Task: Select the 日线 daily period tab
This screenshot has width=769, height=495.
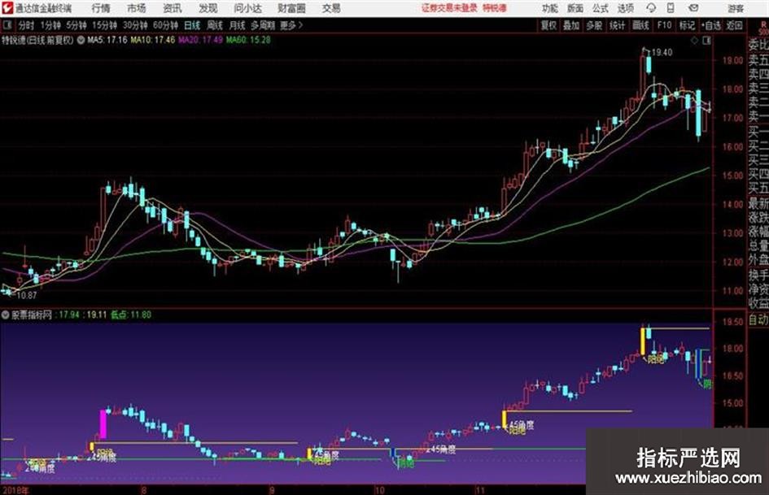Action: point(192,25)
